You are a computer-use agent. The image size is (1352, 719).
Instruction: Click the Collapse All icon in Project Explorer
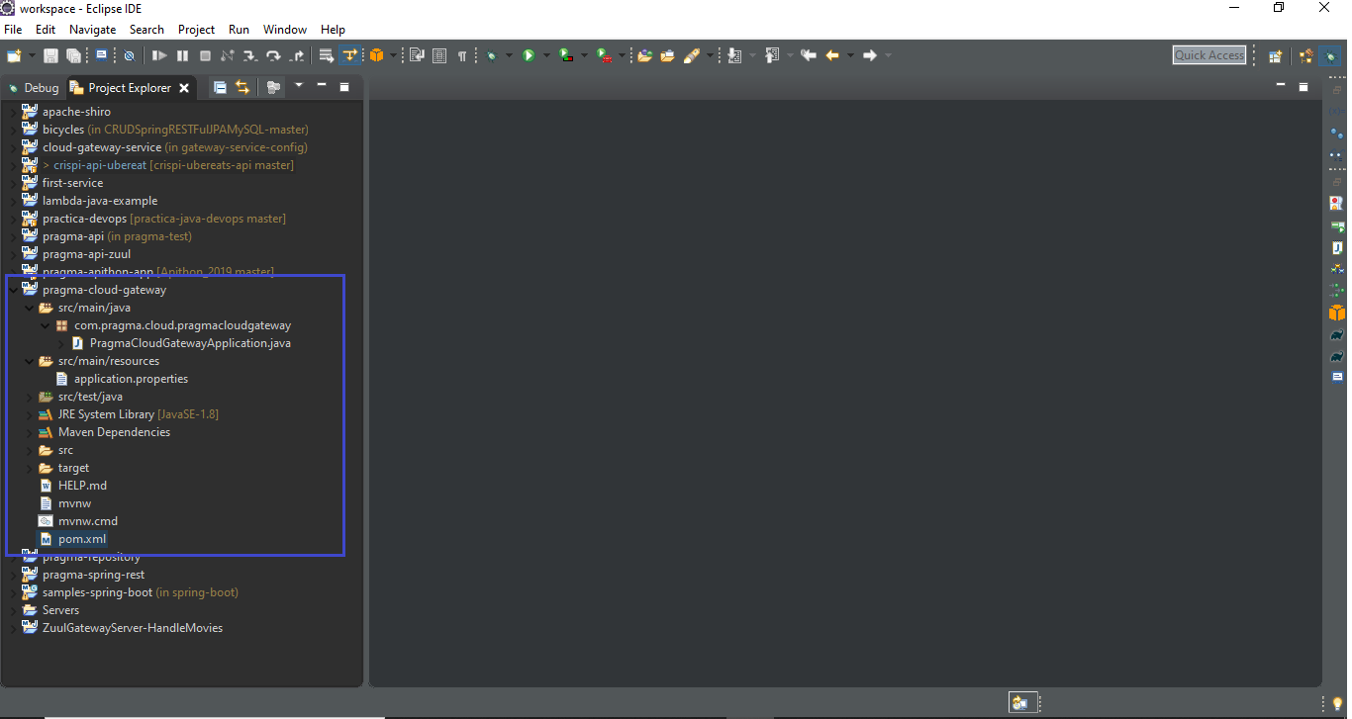[220, 88]
